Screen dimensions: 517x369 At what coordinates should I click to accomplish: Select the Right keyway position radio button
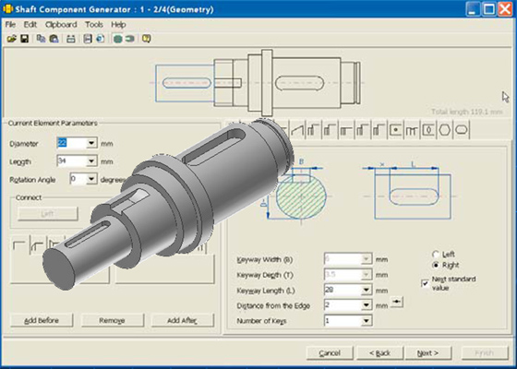(436, 265)
